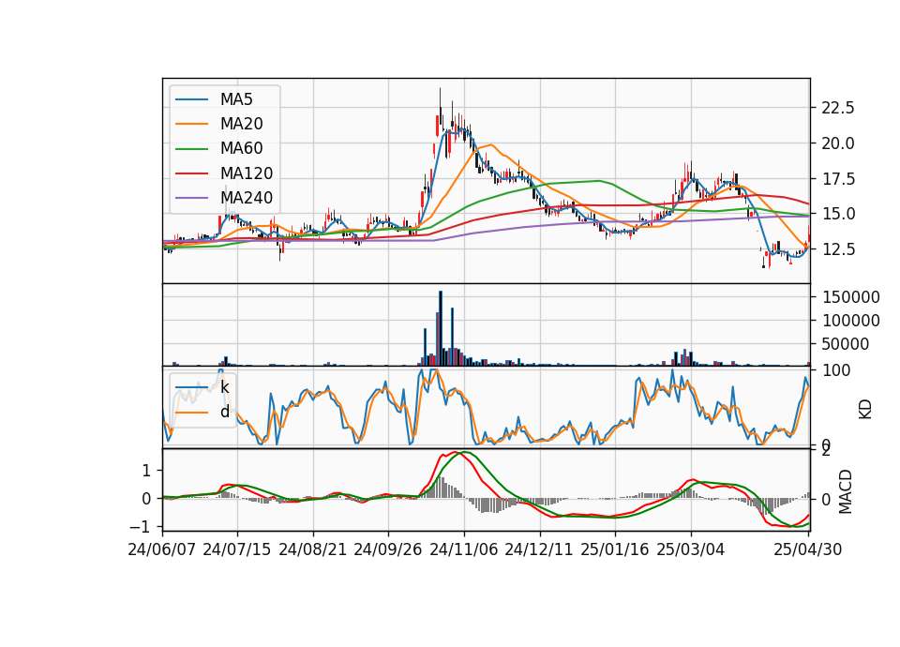Click the blue MA5 legend line sample

coord(191,99)
